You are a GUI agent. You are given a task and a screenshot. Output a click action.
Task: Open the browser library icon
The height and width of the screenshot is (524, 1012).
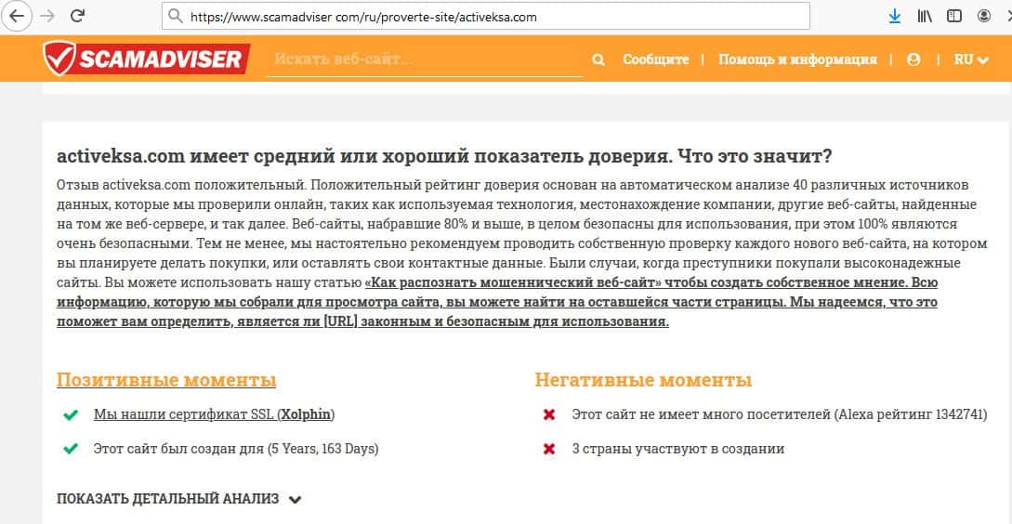point(925,16)
